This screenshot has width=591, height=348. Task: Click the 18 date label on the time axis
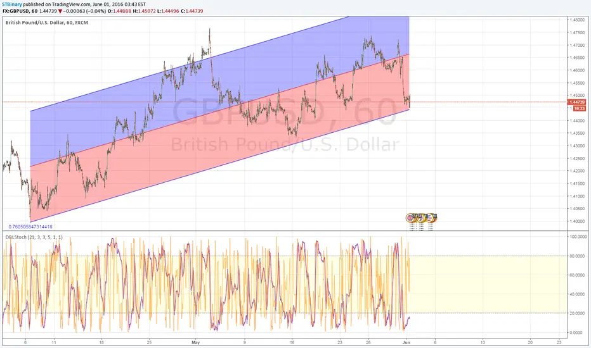(x=101, y=343)
